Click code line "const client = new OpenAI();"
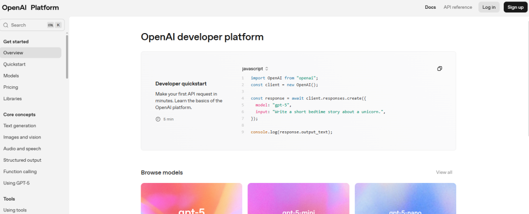 tap(285, 85)
